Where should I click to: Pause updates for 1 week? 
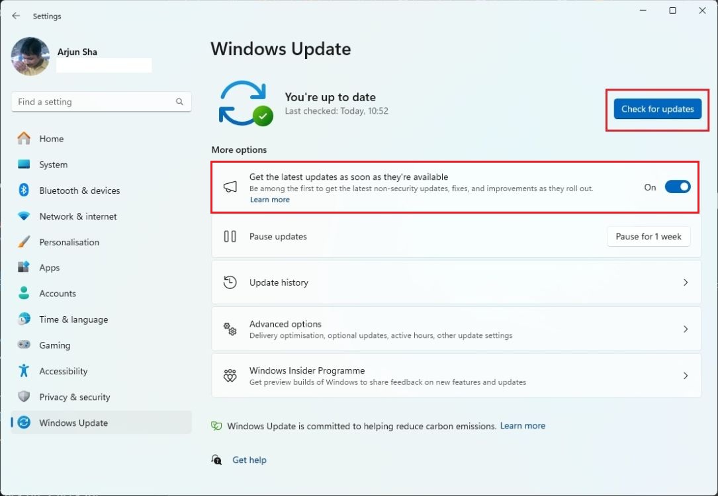point(648,236)
